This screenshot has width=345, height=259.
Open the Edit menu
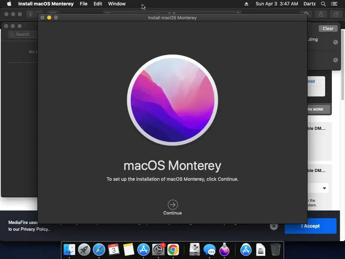pyautogui.click(x=98, y=4)
